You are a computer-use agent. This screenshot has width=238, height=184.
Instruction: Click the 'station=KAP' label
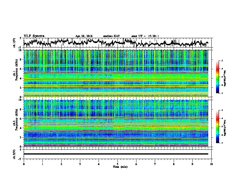[x=111, y=36]
